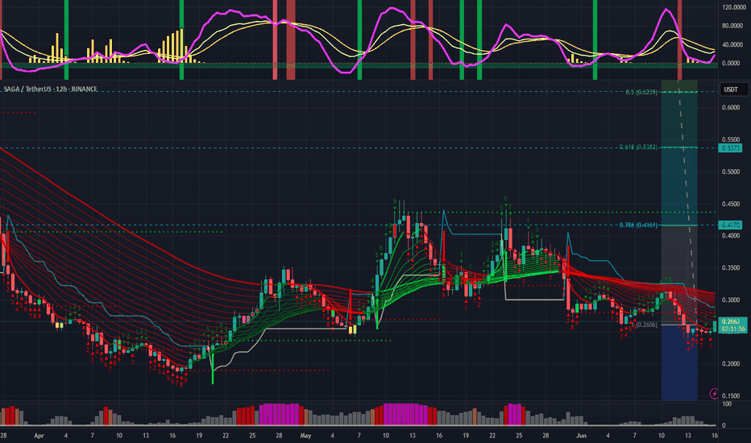Select the 0.5373 price label on the axis

[x=730, y=148]
